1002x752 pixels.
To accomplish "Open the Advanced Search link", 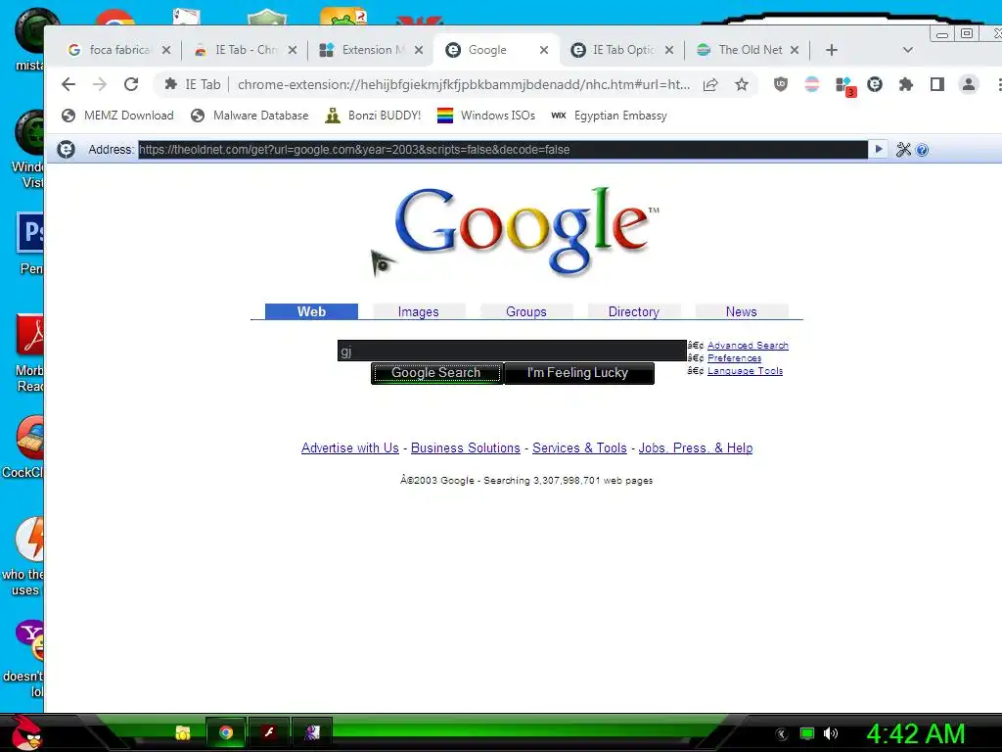I will tap(748, 346).
